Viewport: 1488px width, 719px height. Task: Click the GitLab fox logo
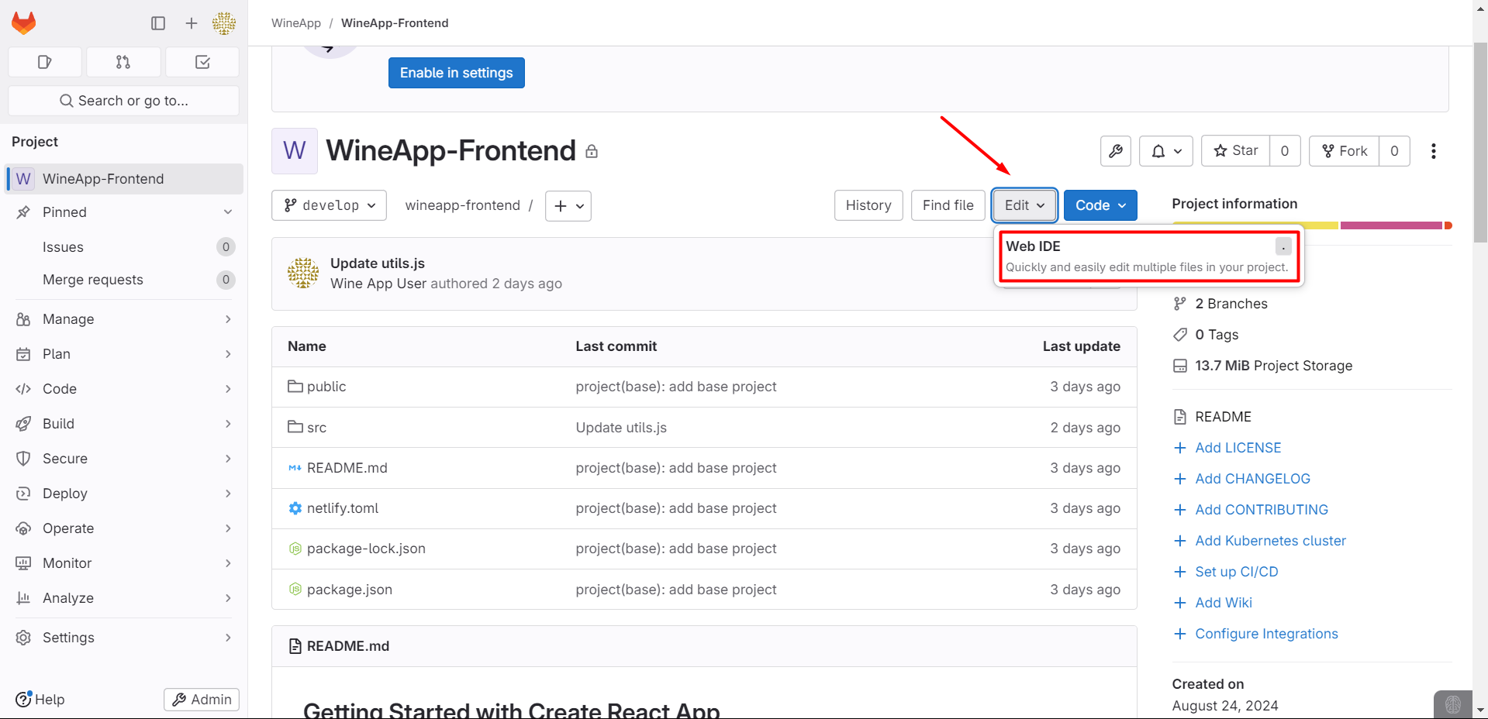pos(24,23)
